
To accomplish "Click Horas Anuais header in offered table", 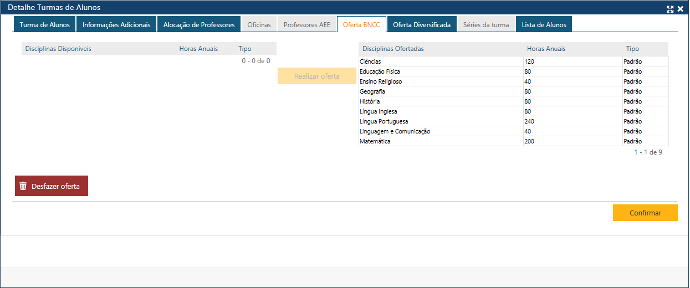I will point(546,49).
